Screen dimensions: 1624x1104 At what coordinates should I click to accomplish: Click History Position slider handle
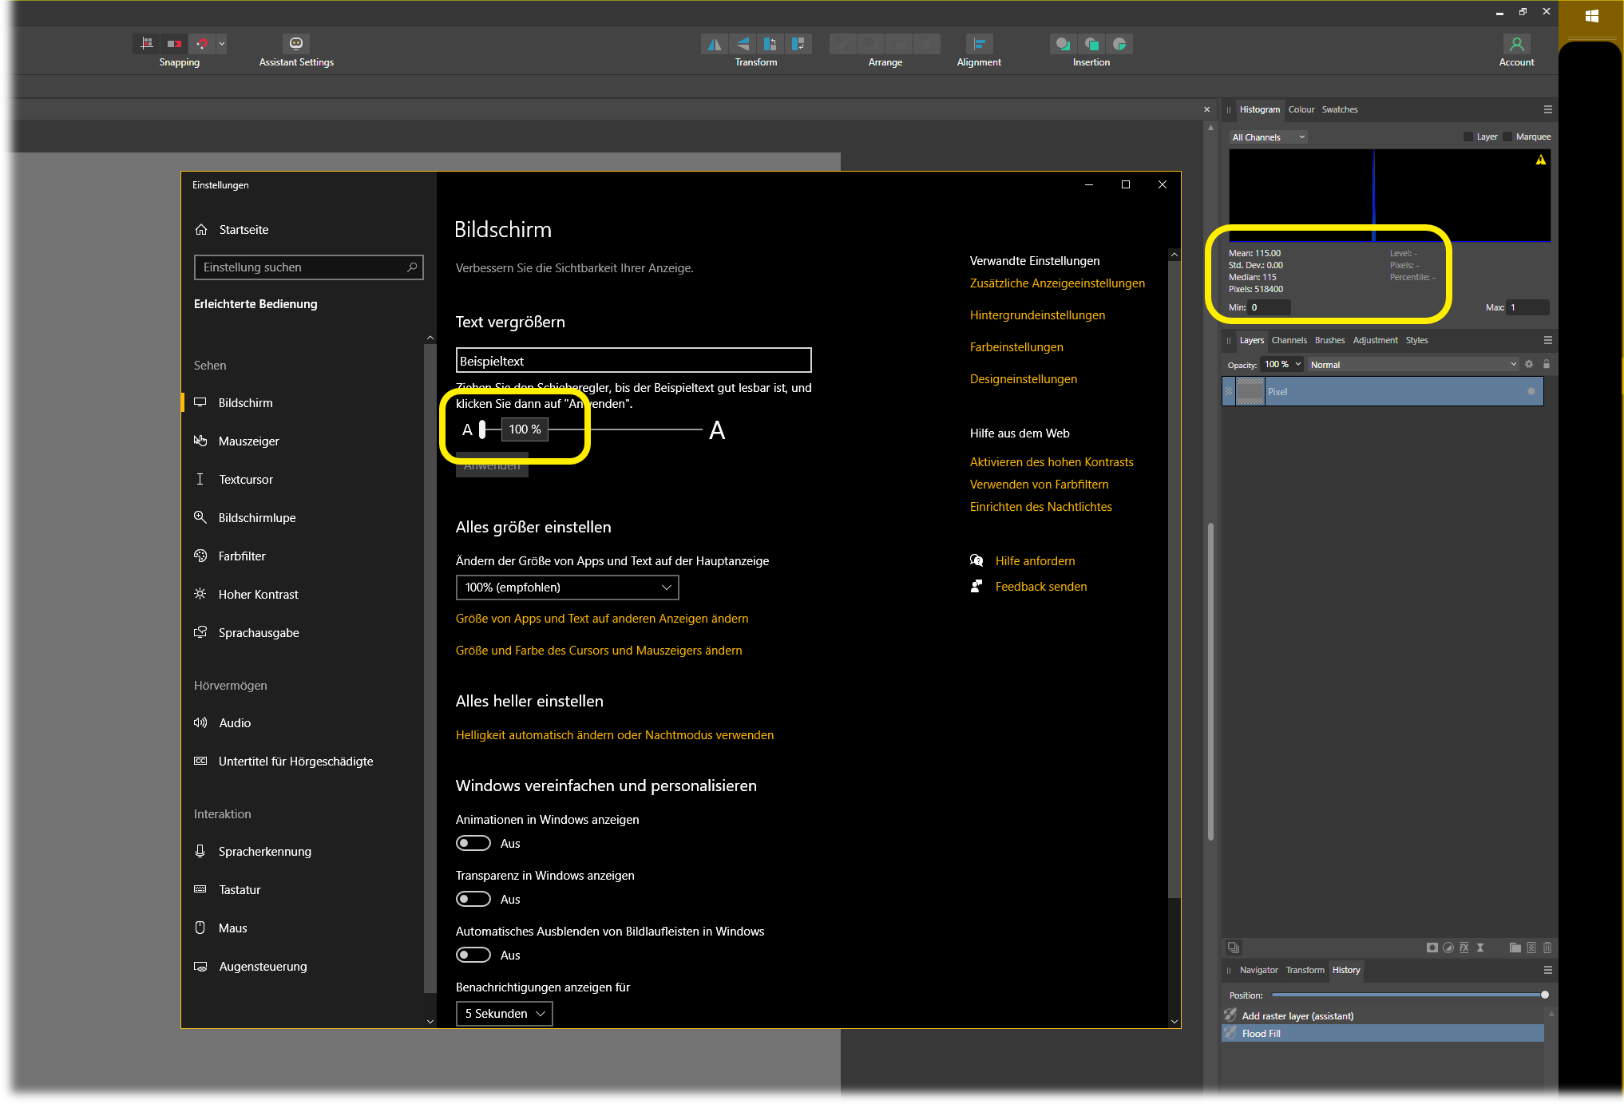point(1545,995)
